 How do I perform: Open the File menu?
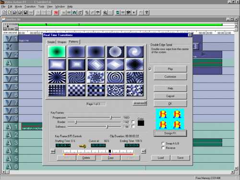point(3,7)
